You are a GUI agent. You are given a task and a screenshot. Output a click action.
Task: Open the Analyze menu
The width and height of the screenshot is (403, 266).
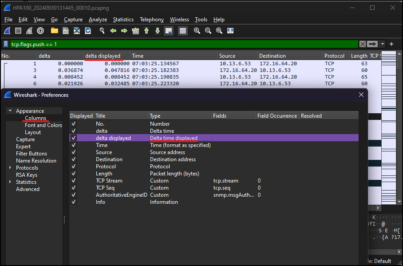click(98, 20)
